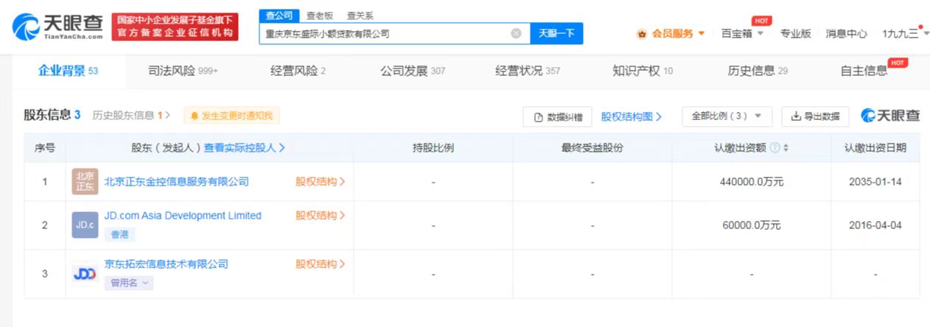Click the red 官方备案企业征信机构 banner
Screen dimensions: 930x327
coord(175,27)
